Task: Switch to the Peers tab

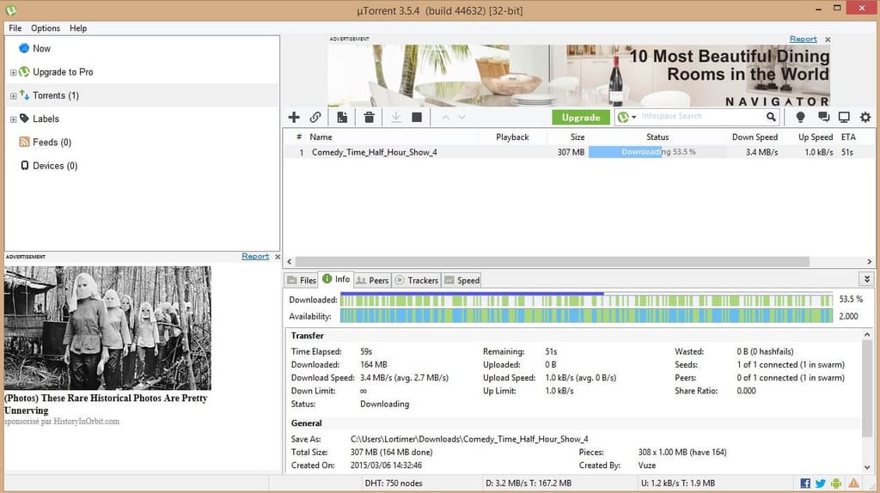Action: point(372,280)
